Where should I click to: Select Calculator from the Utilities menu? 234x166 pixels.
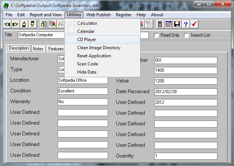click(102, 23)
